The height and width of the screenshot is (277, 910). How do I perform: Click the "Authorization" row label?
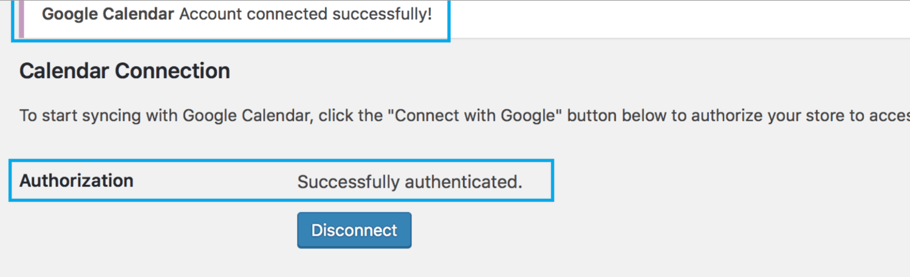tap(77, 181)
